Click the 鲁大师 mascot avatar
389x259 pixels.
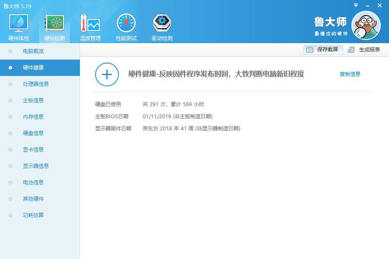point(366,25)
